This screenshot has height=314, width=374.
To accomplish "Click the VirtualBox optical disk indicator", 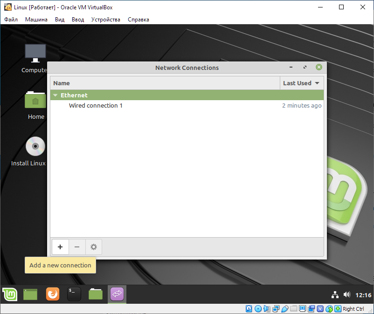I will pyautogui.click(x=258, y=309).
